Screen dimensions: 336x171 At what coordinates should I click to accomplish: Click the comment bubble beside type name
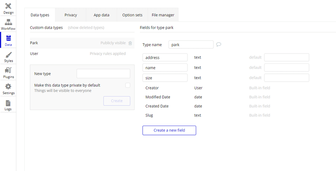219,44
